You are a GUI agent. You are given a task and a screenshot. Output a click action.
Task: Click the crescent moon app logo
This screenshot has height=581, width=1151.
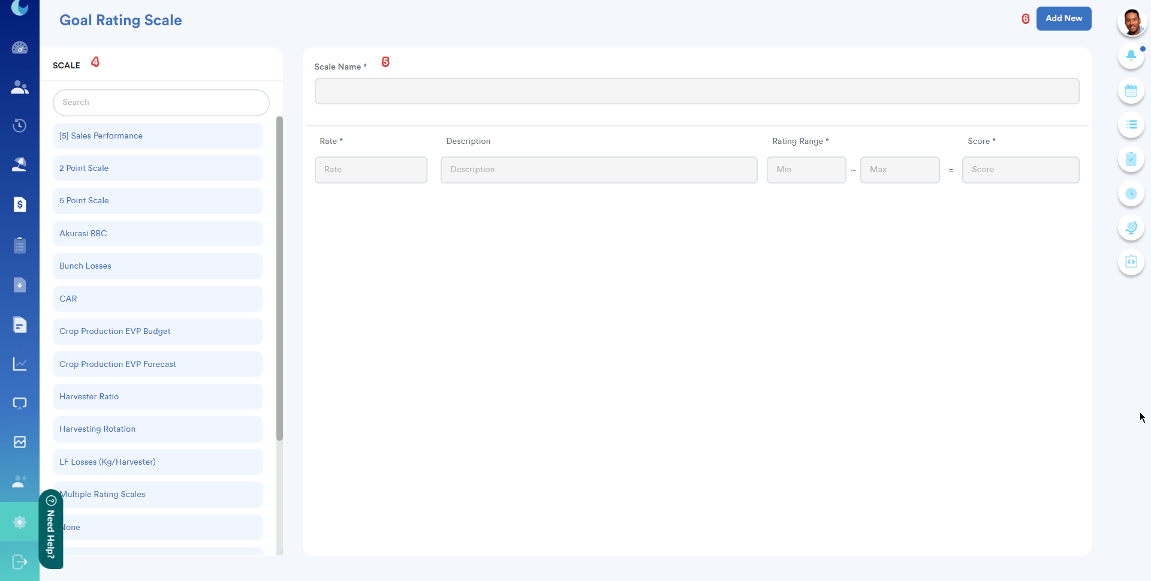tap(20, 7)
